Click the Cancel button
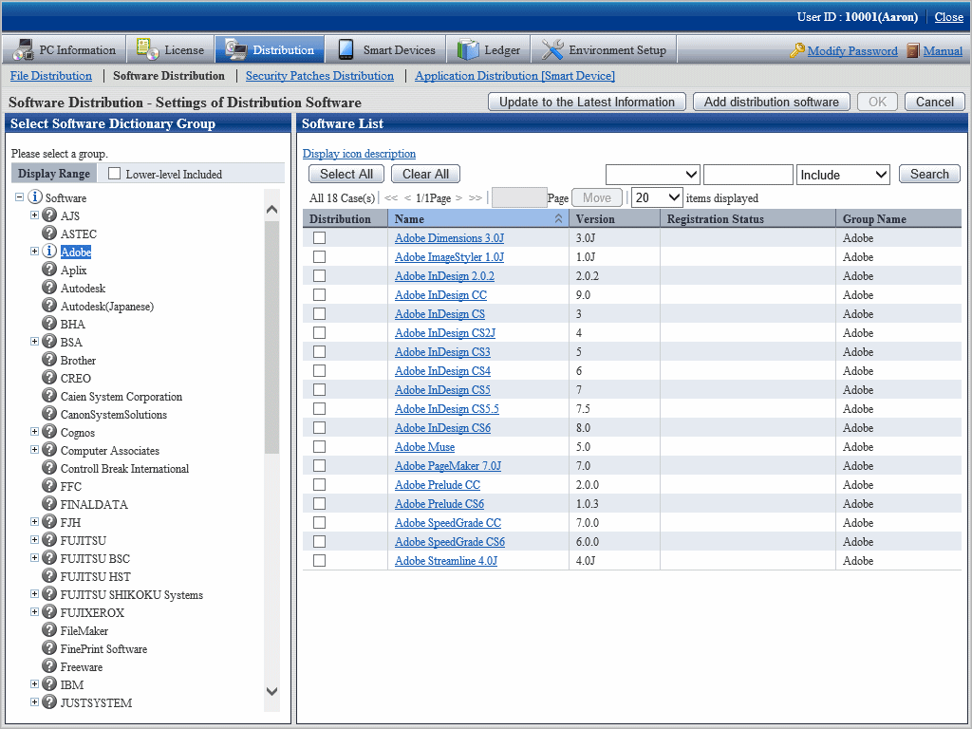Viewport: 972px width, 729px height. tap(935, 102)
